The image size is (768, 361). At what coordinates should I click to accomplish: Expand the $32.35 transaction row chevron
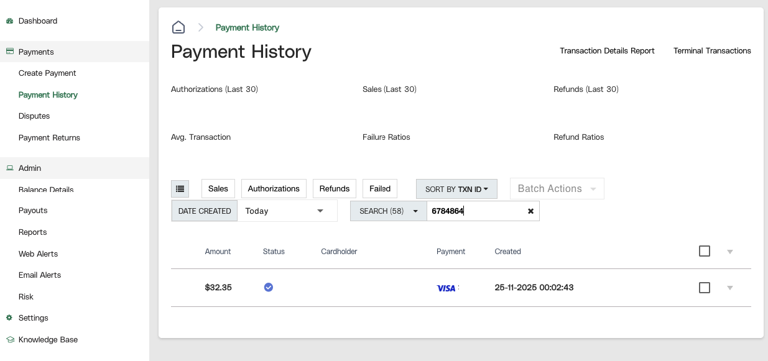click(x=729, y=288)
